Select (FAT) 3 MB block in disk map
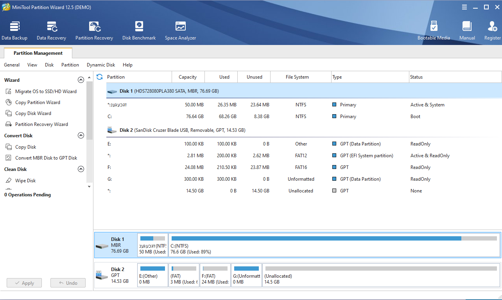502x300 pixels. tap(184, 275)
